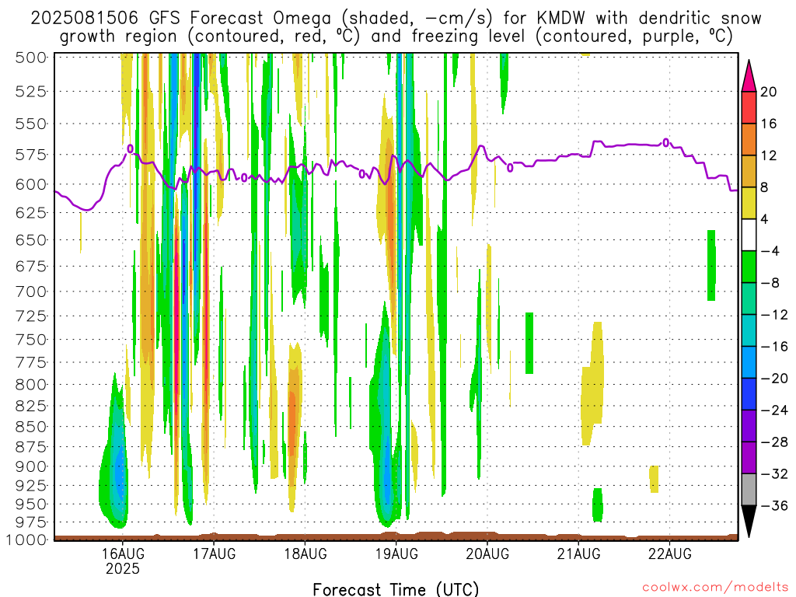This screenshot has width=796, height=597.
Task: Click the 875 pressure level label
Action: (x=30, y=447)
